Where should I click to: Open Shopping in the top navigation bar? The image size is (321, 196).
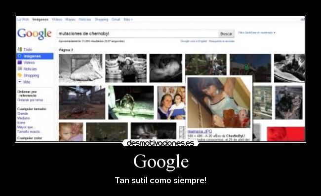pyautogui.click(x=101, y=19)
